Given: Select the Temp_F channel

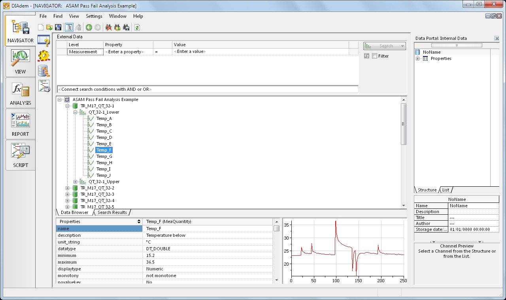Looking at the screenshot, I should (104, 150).
